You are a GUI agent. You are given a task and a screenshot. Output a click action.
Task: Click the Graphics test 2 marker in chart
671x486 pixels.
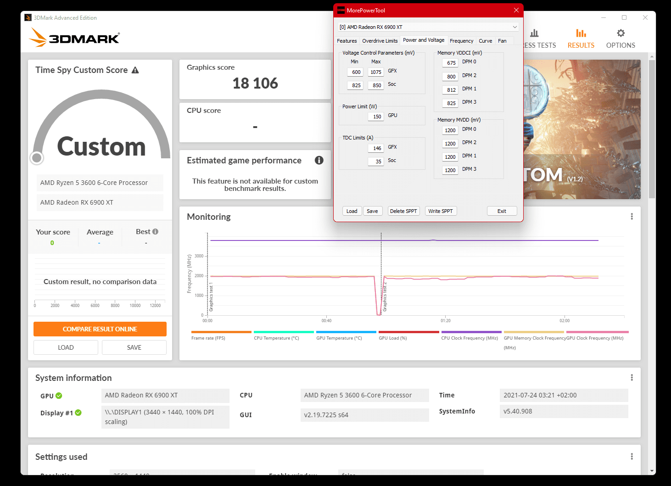click(x=385, y=297)
